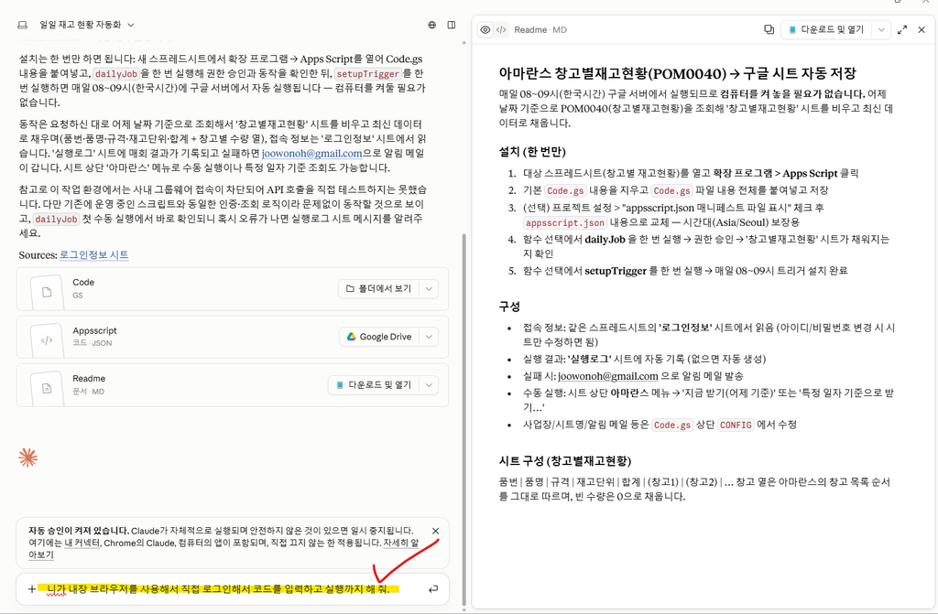
Task: Click Google Drive button for Appsscript
Action: [379, 337]
